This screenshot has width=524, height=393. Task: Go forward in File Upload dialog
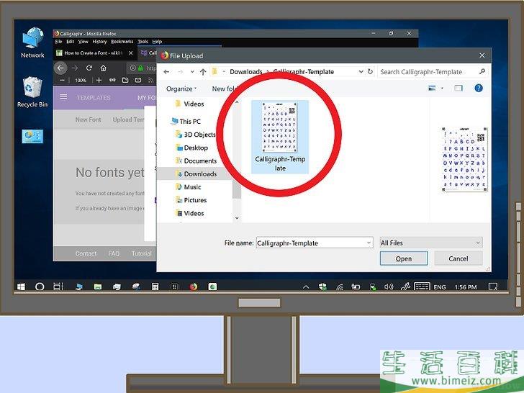point(181,71)
